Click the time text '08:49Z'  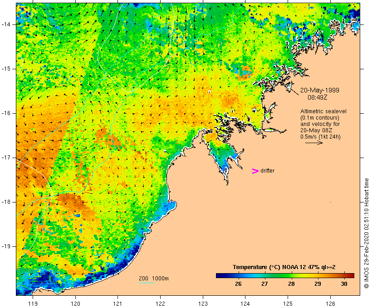point(318,97)
